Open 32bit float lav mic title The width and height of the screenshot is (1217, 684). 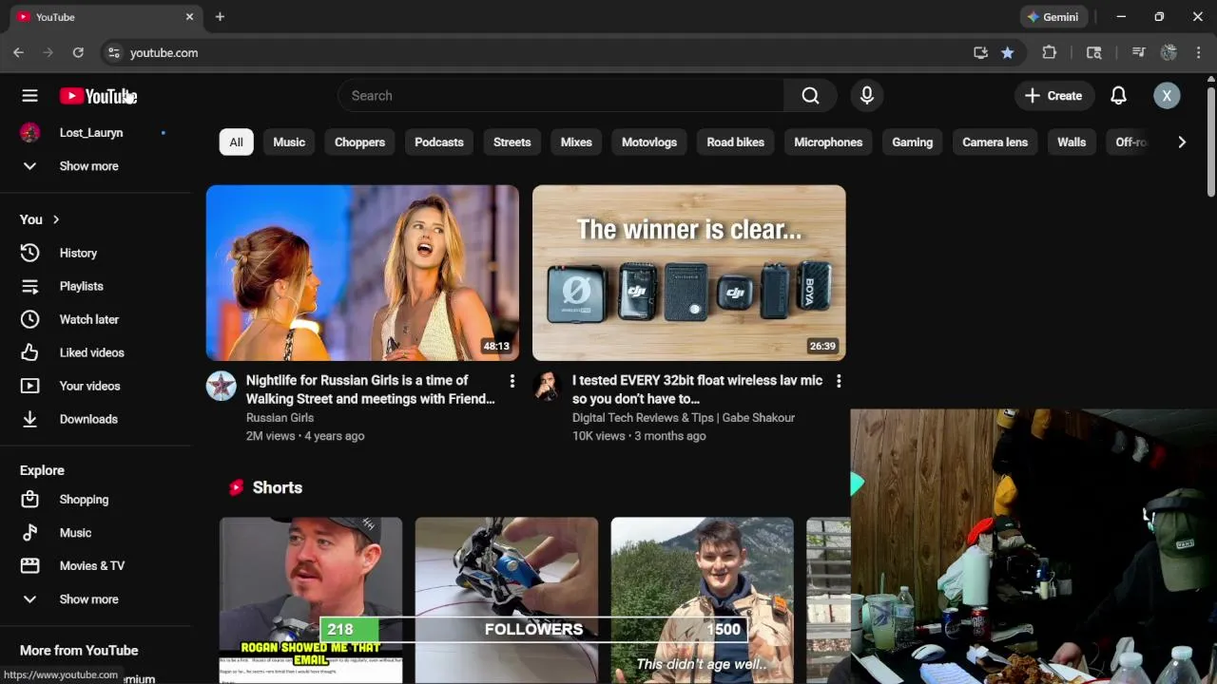(x=697, y=389)
